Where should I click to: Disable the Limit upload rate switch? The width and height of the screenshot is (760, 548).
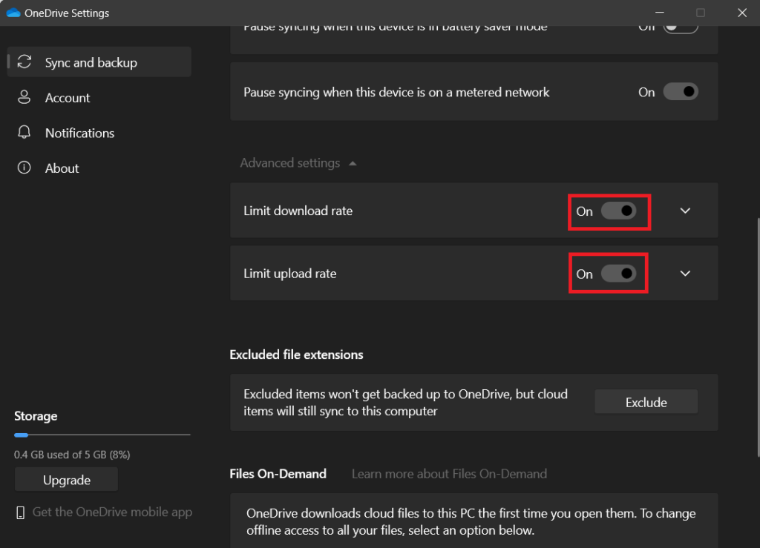[x=618, y=274]
